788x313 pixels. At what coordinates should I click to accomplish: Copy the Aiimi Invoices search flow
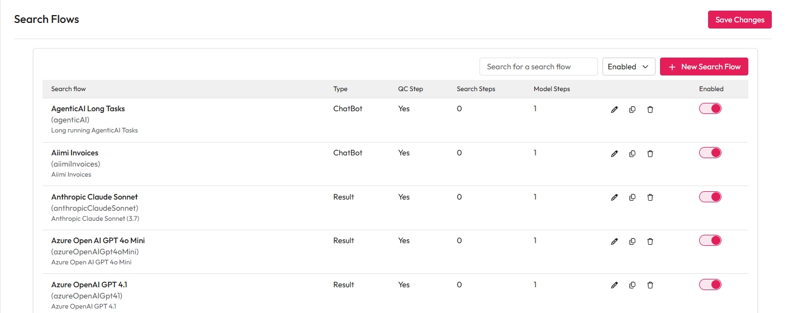[632, 154]
